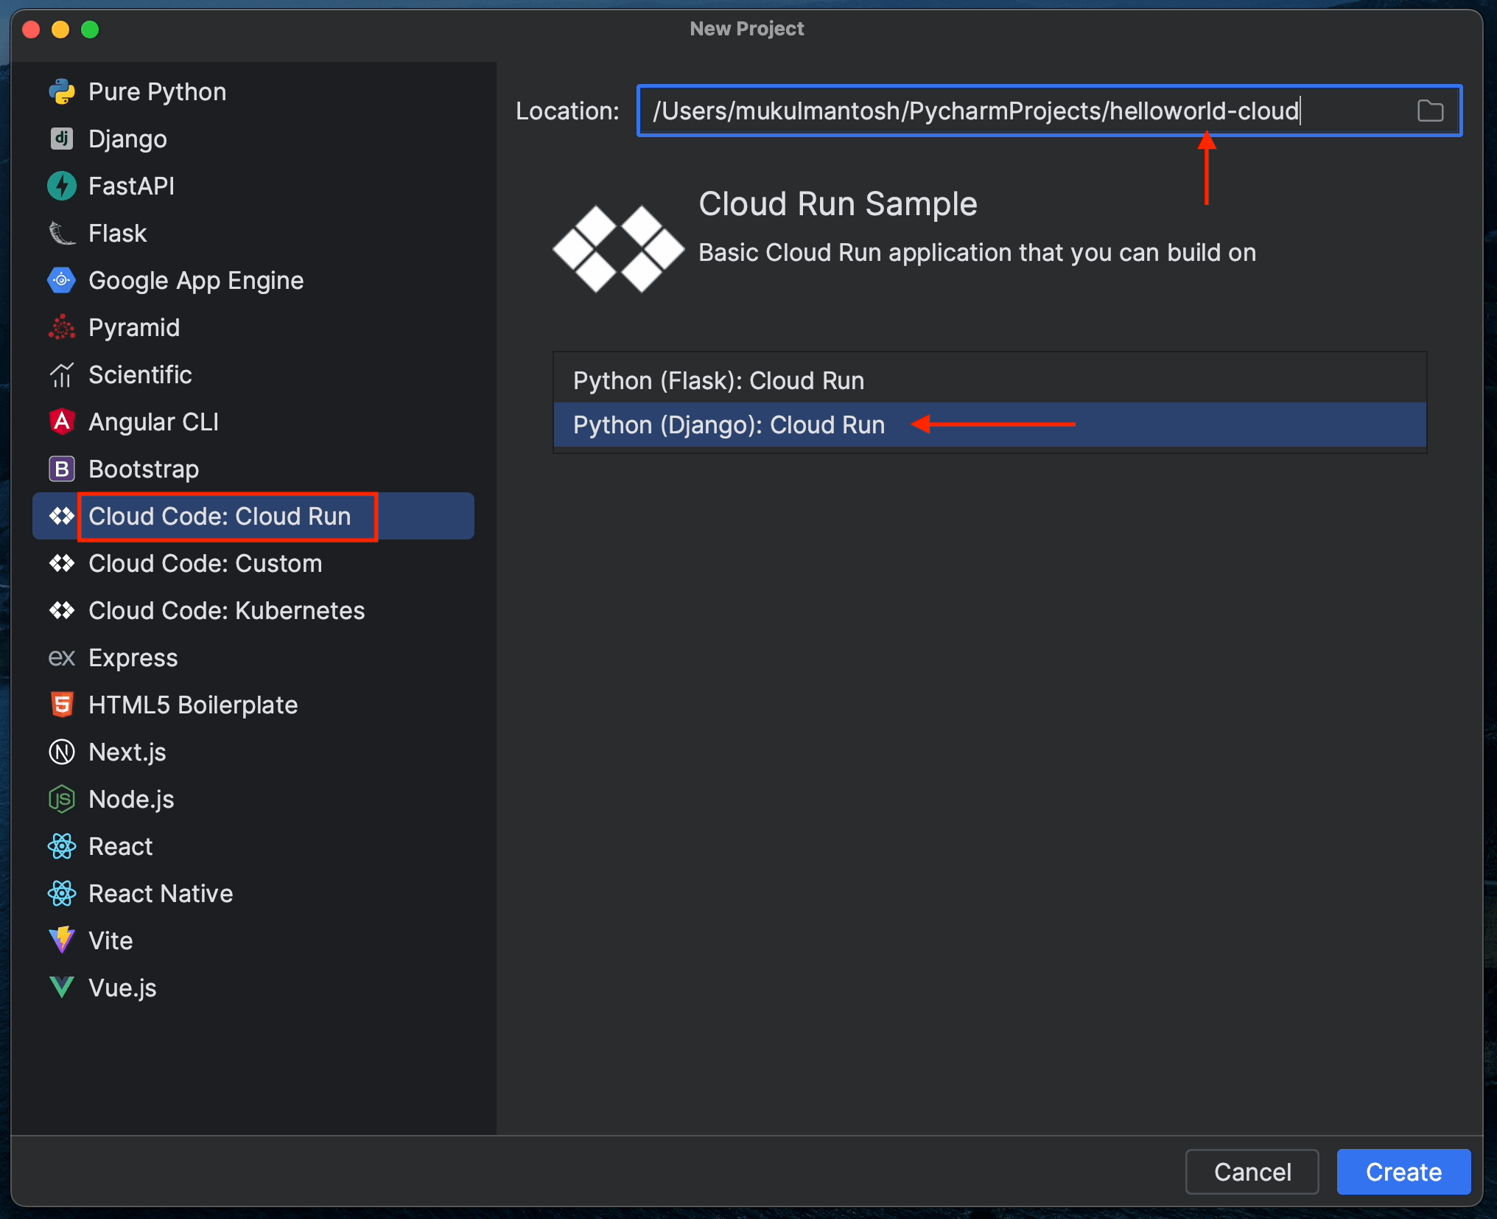The height and width of the screenshot is (1219, 1497).
Task: Select Cloud Code: Custom project type
Action: pyautogui.click(x=205, y=563)
